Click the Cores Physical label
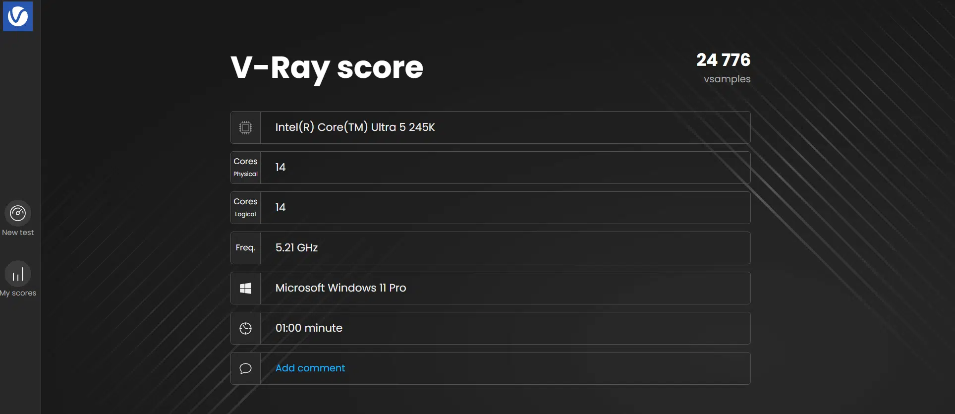The width and height of the screenshot is (955, 414). (x=245, y=168)
